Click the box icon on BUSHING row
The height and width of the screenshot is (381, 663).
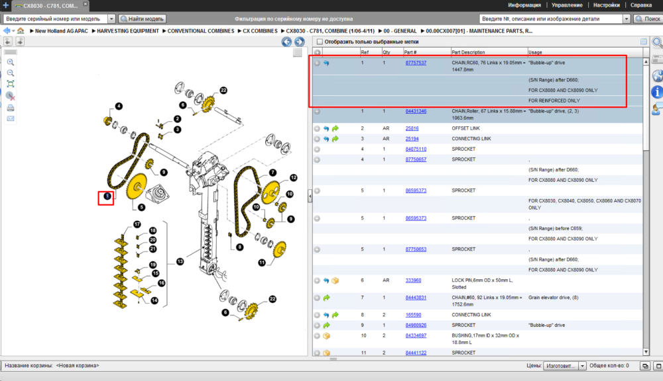326,336
